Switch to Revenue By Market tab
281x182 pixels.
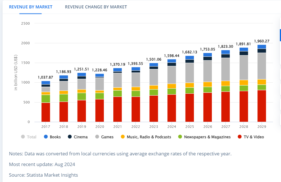(31, 7)
